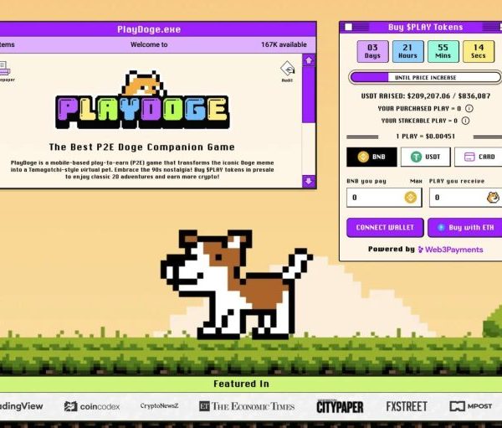Open the Whitepaper document icon
Image resolution: width=502 pixels, height=428 pixels.
point(5,71)
